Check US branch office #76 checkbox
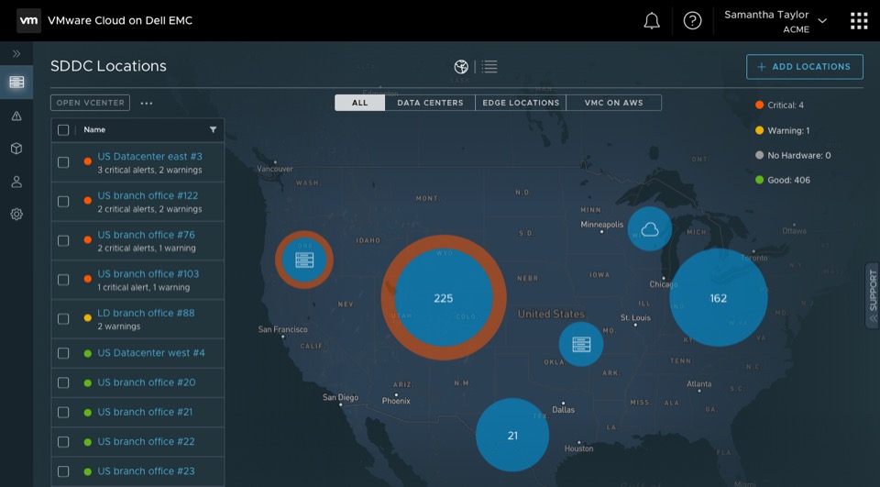The height and width of the screenshot is (487, 880). click(63, 240)
